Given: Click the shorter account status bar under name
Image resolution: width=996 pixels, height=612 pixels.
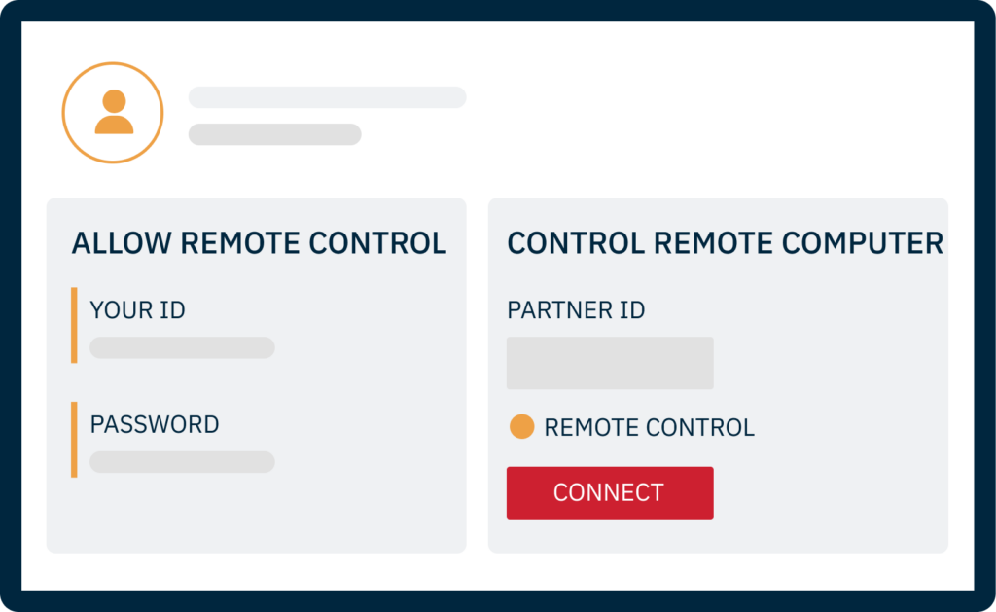Looking at the screenshot, I should 275,134.
